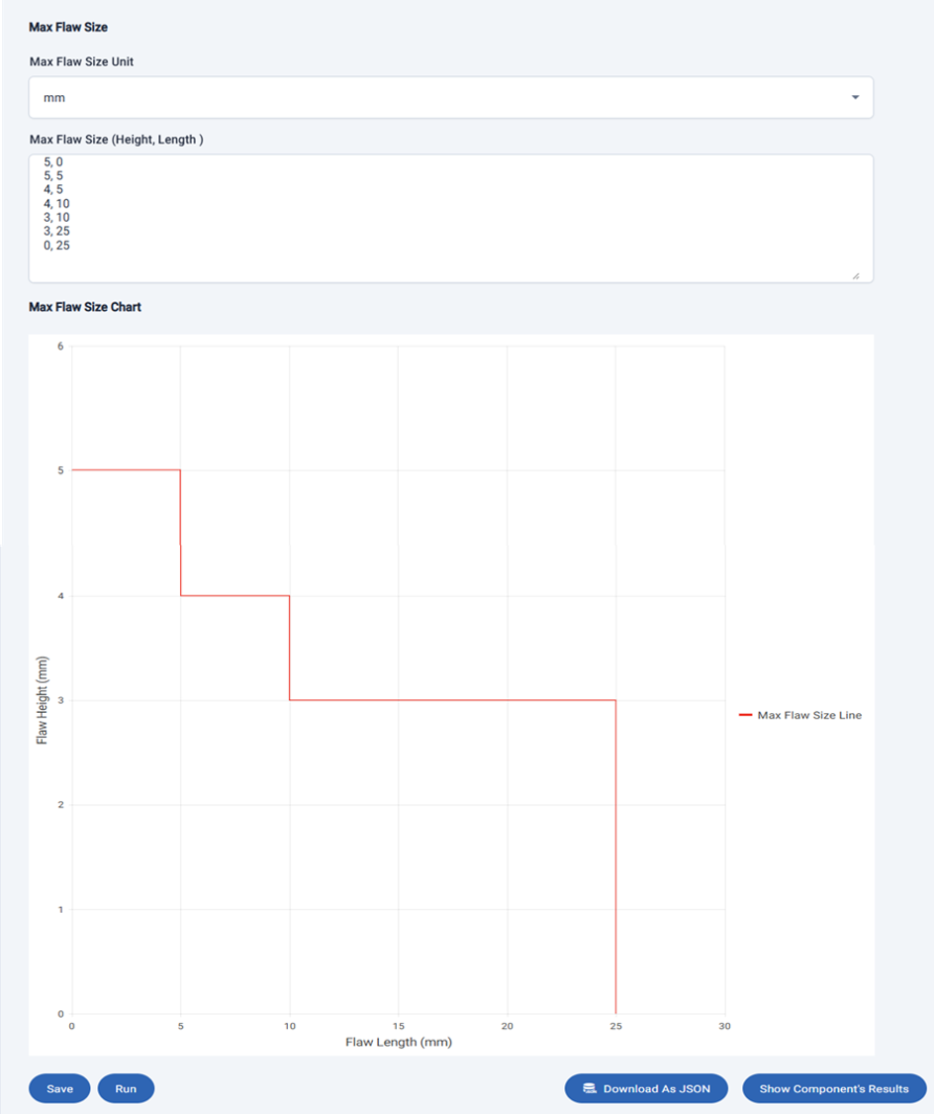Click the "Max Flaw Size Unit" label
This screenshot has width=934, height=1114.
(81, 61)
